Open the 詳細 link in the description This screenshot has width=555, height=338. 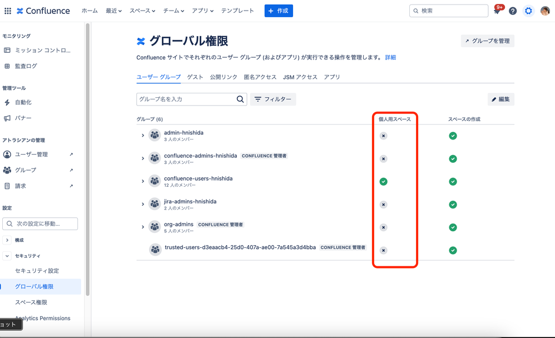391,57
